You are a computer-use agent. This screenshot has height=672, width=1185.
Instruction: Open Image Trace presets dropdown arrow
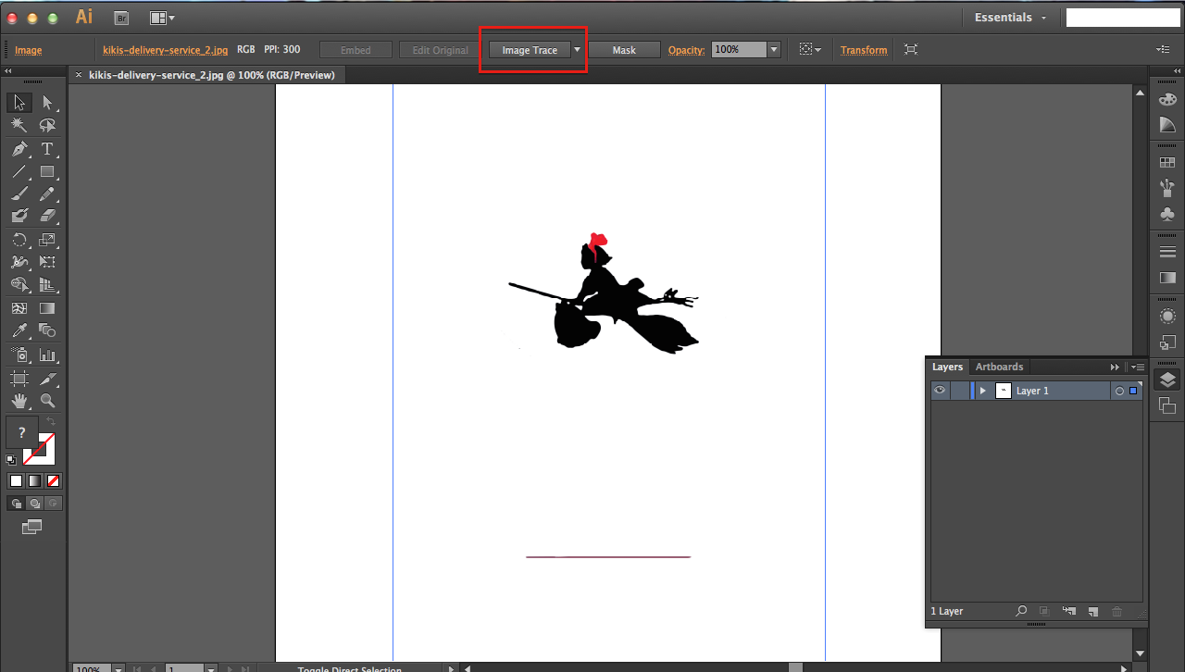(578, 50)
